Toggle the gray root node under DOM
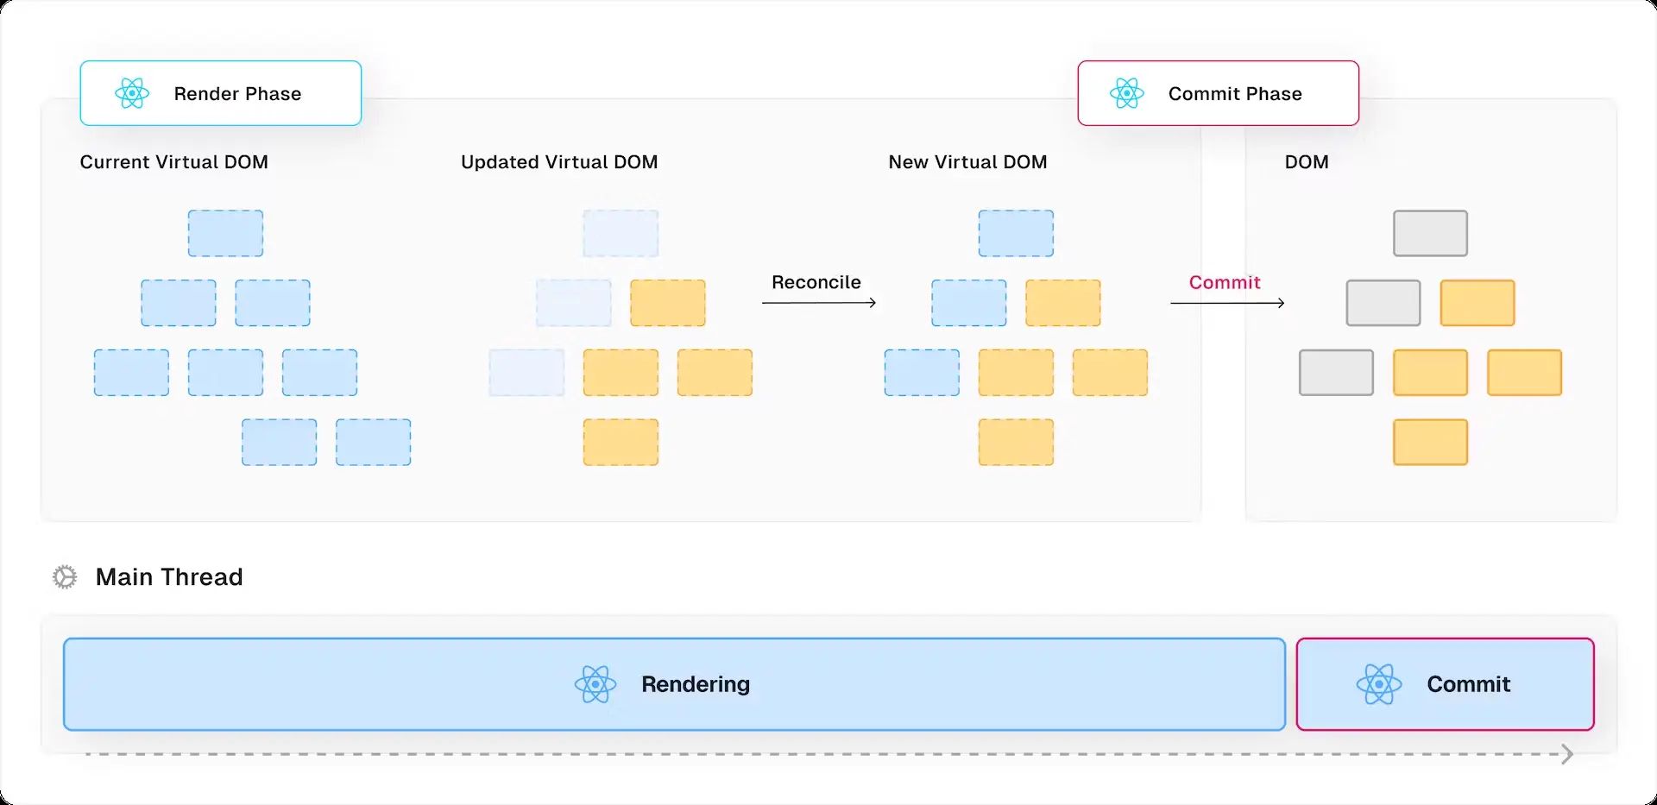The height and width of the screenshot is (805, 1657). (1429, 233)
